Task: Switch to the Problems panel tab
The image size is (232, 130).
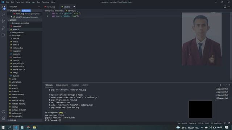Action: pos(75,85)
